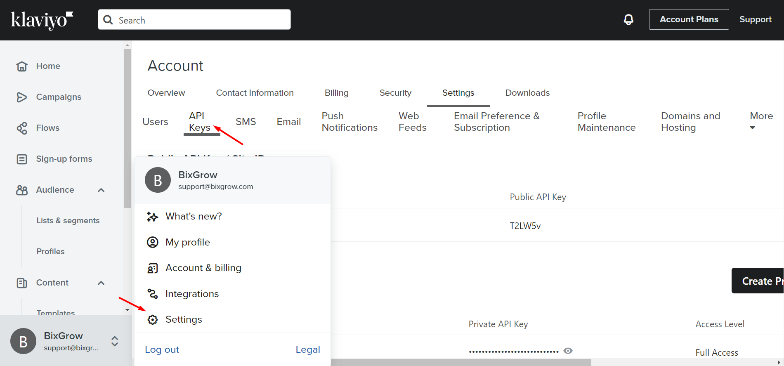Open Integrations icon in account menu
Screen dimensions: 784x366
pyautogui.click(x=153, y=294)
